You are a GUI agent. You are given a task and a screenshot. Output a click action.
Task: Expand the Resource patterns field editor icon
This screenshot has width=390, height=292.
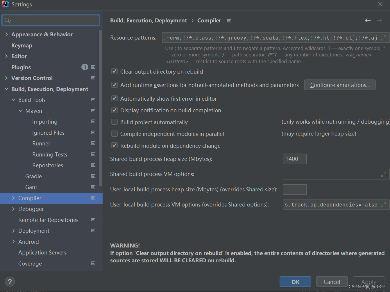coord(384,38)
